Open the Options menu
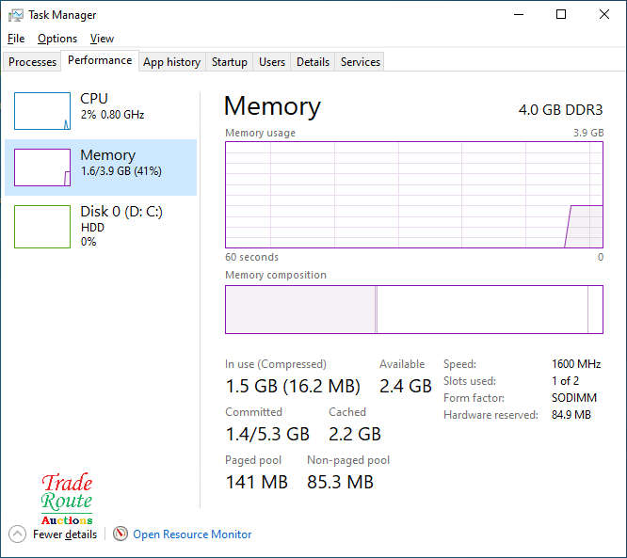Image resolution: width=627 pixels, height=558 pixels. [57, 39]
